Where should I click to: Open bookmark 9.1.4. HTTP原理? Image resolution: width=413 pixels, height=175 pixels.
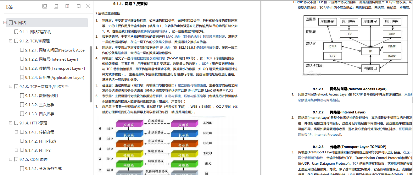[33, 123]
